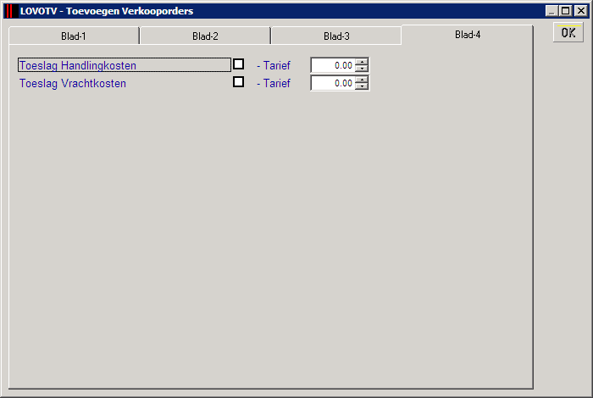Increase the Vrachtkosten Tarief with up arrow
Image resolution: width=593 pixels, height=398 pixels.
pyautogui.click(x=362, y=80)
